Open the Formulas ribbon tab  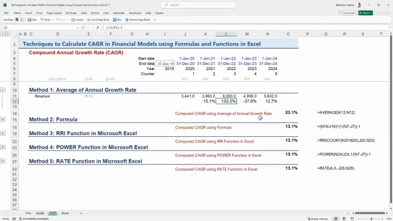click(71, 13)
